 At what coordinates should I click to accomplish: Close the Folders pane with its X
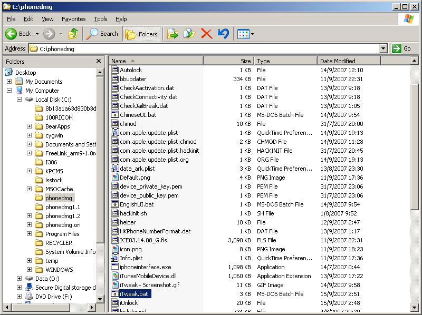pyautogui.click(x=99, y=61)
